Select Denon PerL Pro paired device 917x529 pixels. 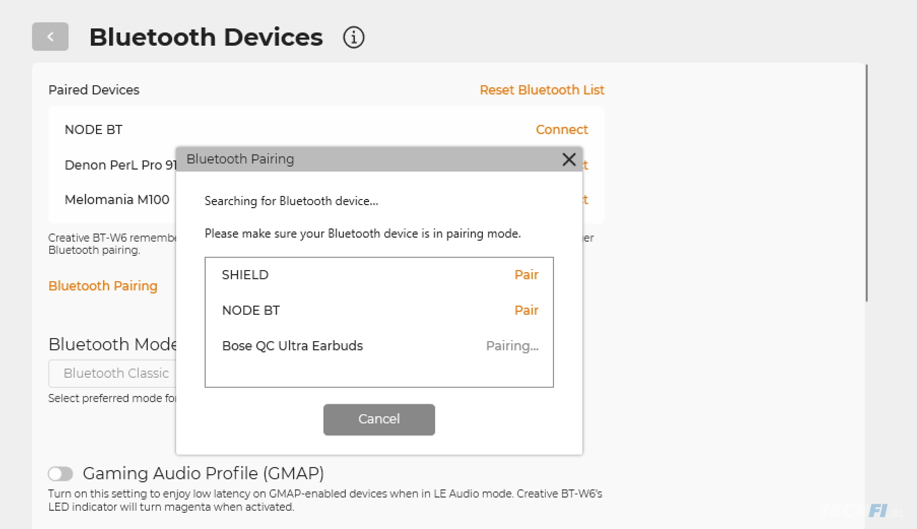click(121, 165)
